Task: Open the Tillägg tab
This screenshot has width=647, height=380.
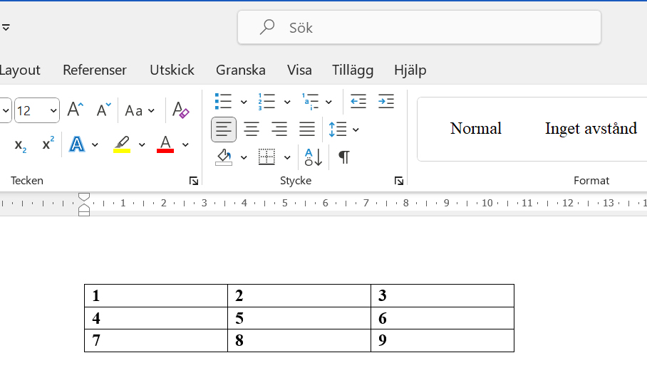Action: (353, 70)
